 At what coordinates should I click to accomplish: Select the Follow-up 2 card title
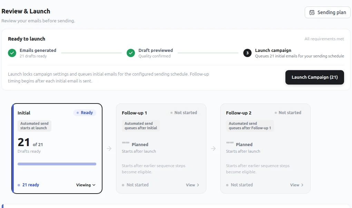[x=238, y=113]
